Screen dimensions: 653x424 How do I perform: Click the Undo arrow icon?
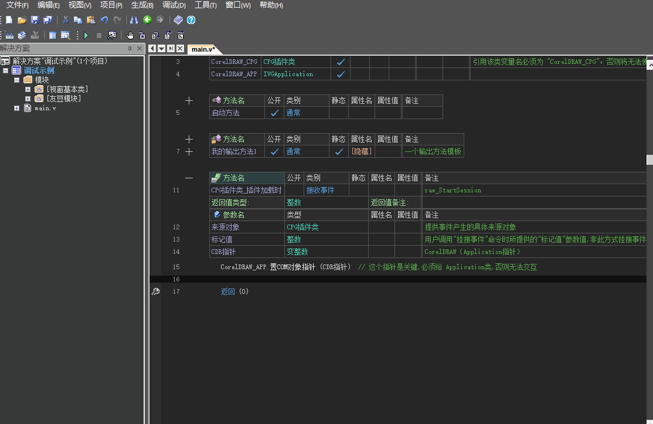click(104, 20)
